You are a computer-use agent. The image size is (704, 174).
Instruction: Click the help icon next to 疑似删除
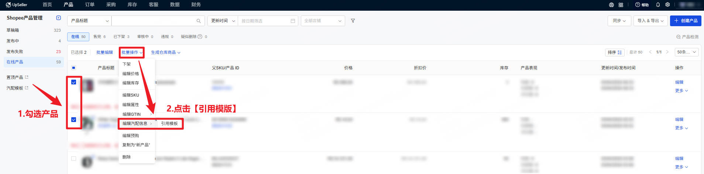pos(200,36)
